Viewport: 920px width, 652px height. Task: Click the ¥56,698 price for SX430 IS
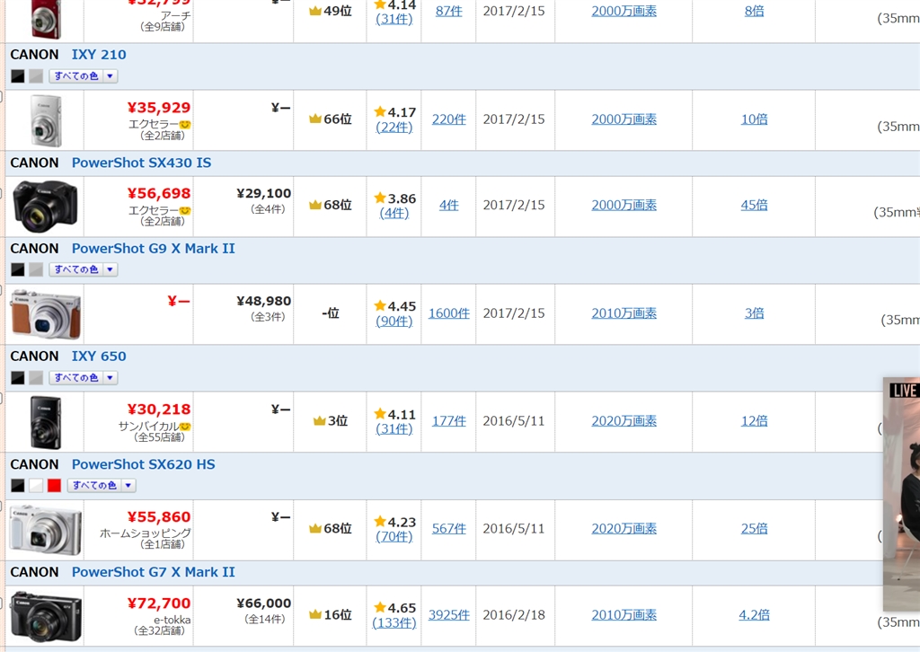[x=159, y=193]
